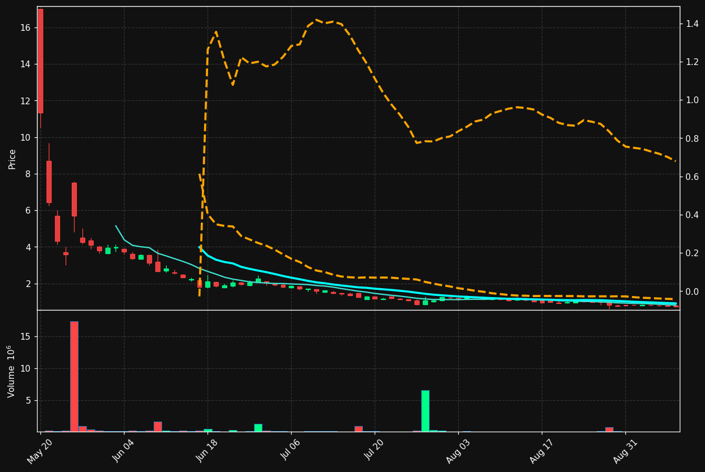The width and height of the screenshot is (705, 472).
Task: Click the 'Volume 10^6' axis title
Action: coord(11,371)
